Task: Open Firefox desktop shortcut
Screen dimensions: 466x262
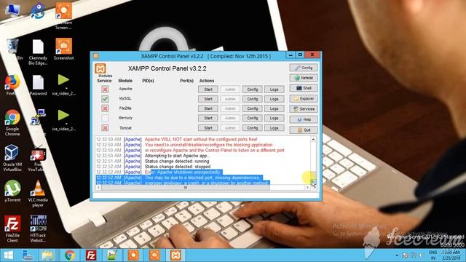Action: point(12,85)
